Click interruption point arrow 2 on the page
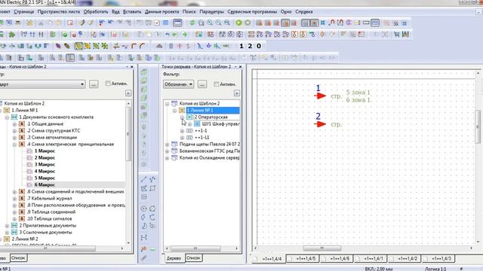483x271 pixels. 320,124
